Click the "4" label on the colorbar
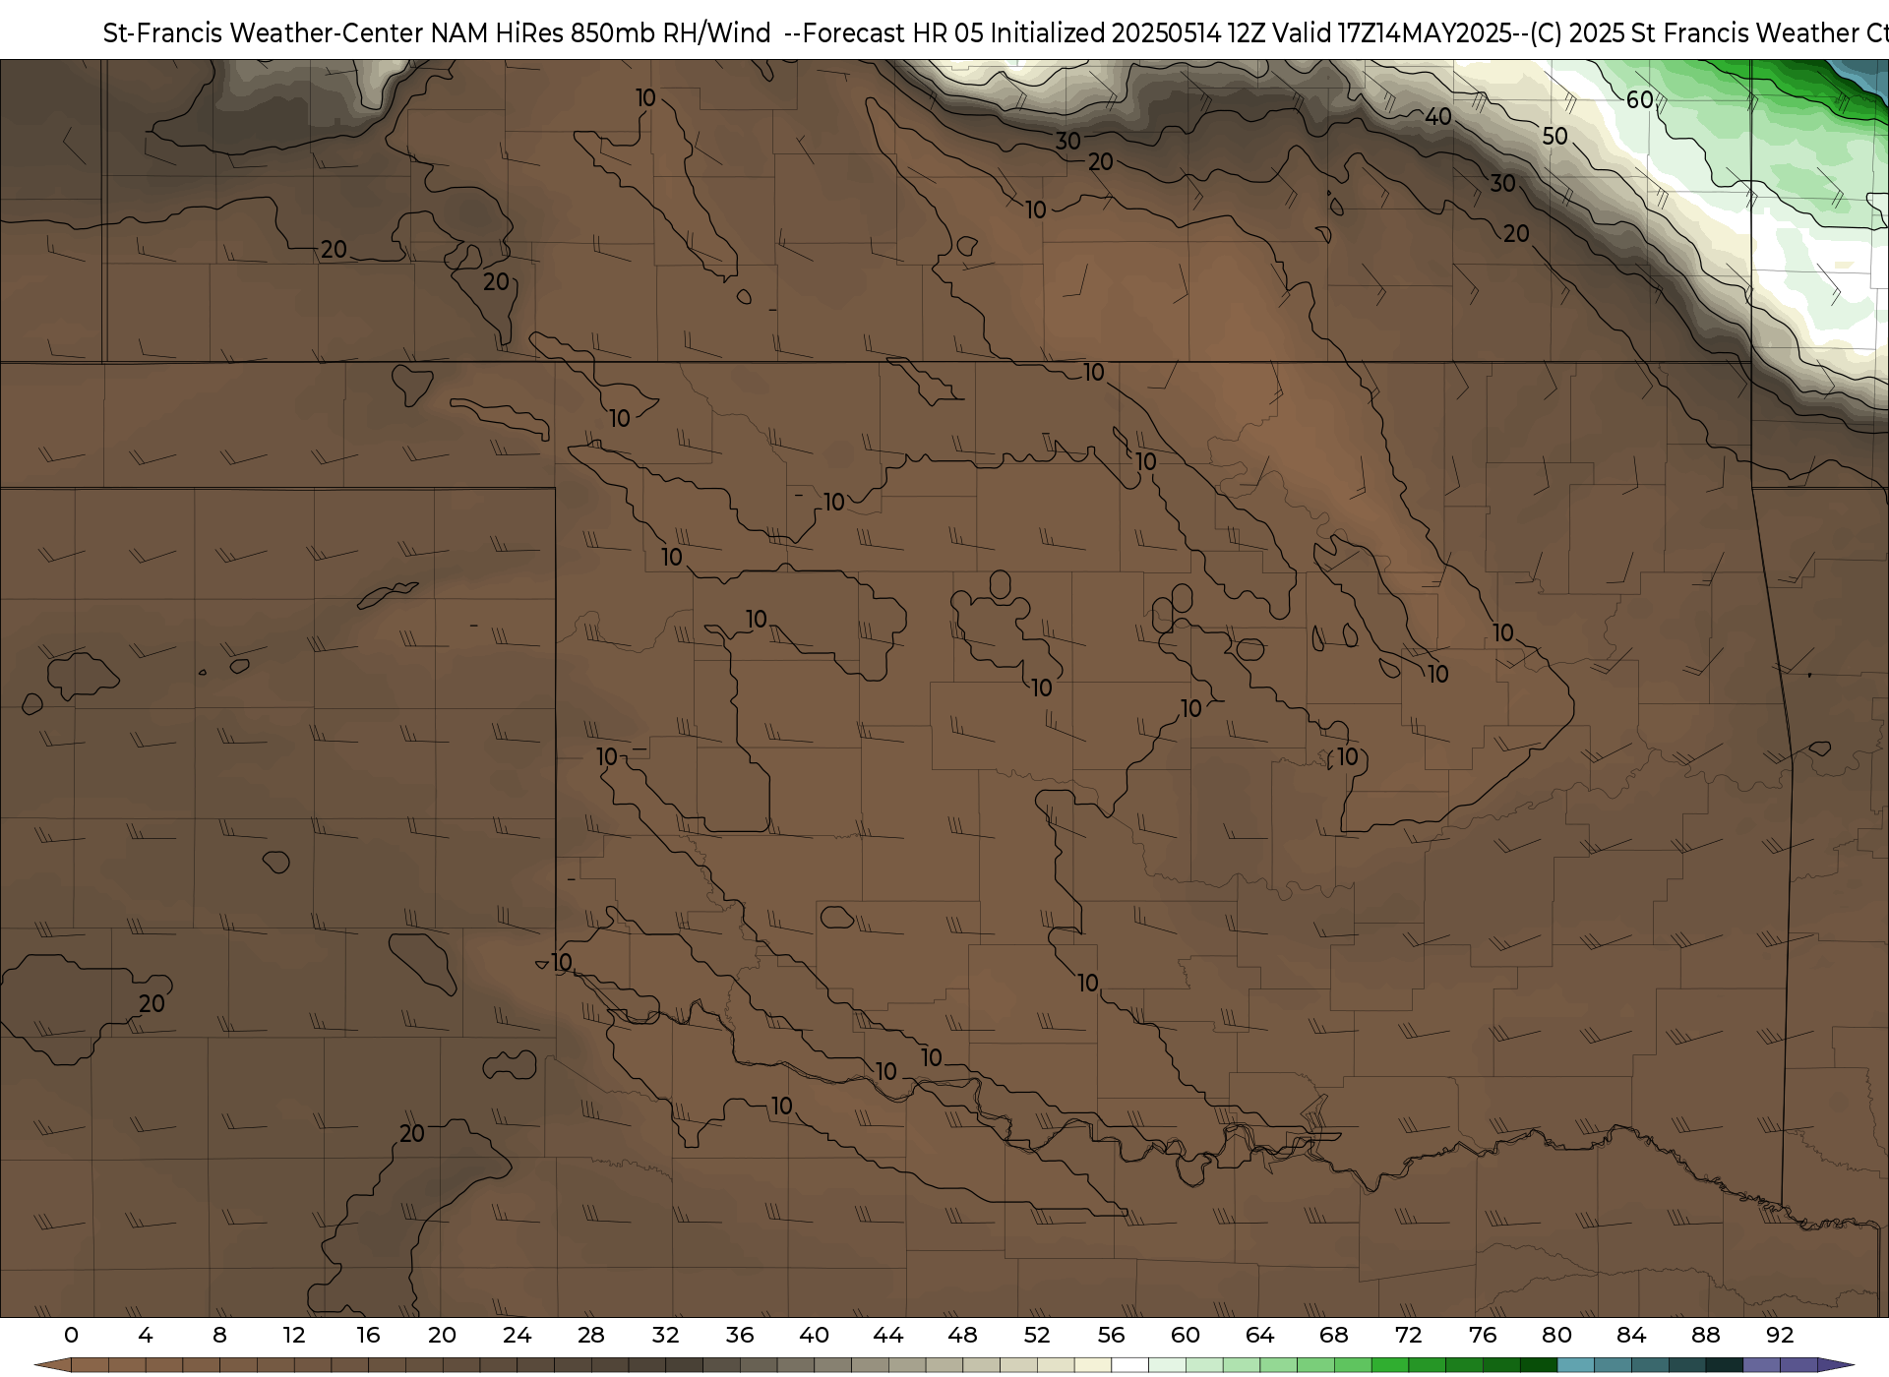This screenshot has width=1889, height=1377. pyautogui.click(x=146, y=1335)
